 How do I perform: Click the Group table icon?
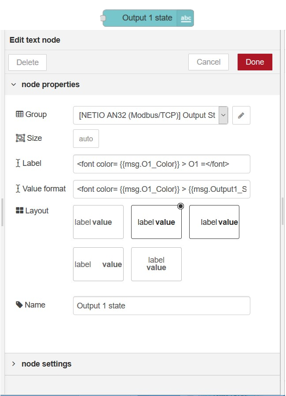19,114
